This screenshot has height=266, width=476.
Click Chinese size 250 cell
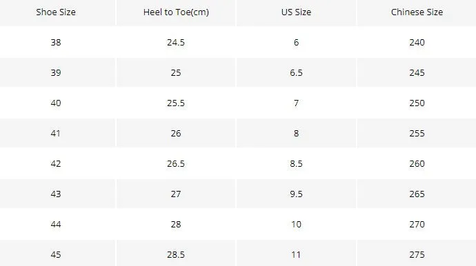(x=417, y=103)
